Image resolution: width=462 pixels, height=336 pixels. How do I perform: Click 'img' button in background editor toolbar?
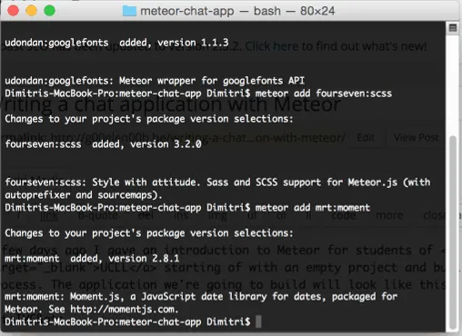(217, 215)
